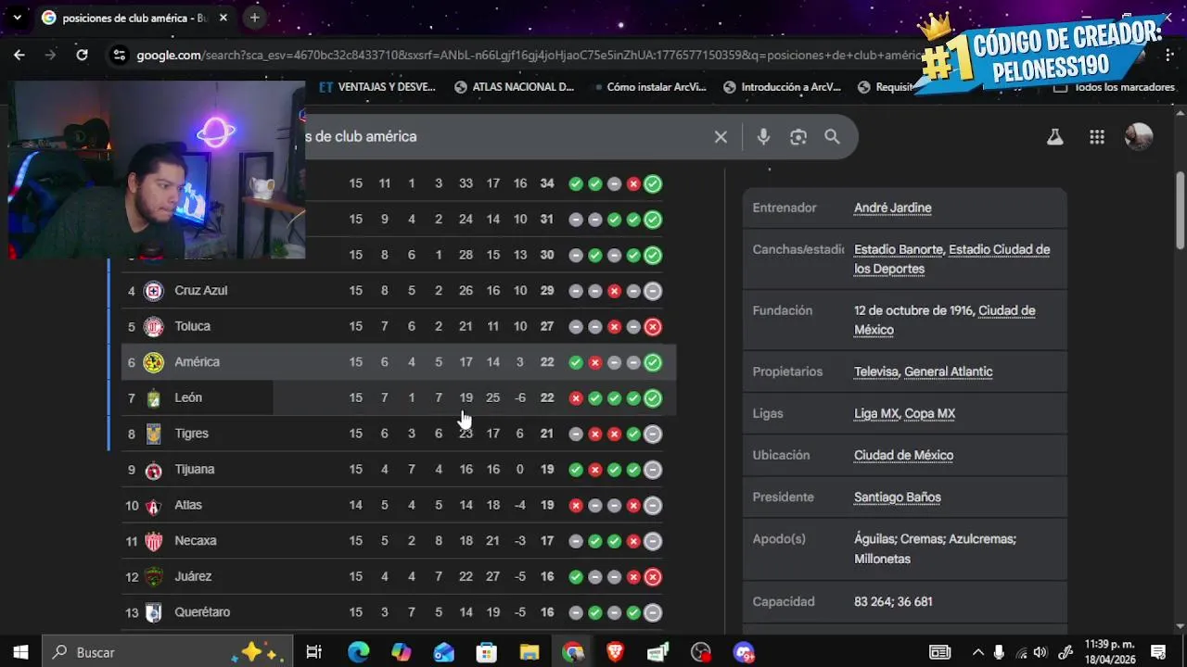The height and width of the screenshot is (667, 1187).
Task: Click América's 22 points value
Action: point(547,362)
